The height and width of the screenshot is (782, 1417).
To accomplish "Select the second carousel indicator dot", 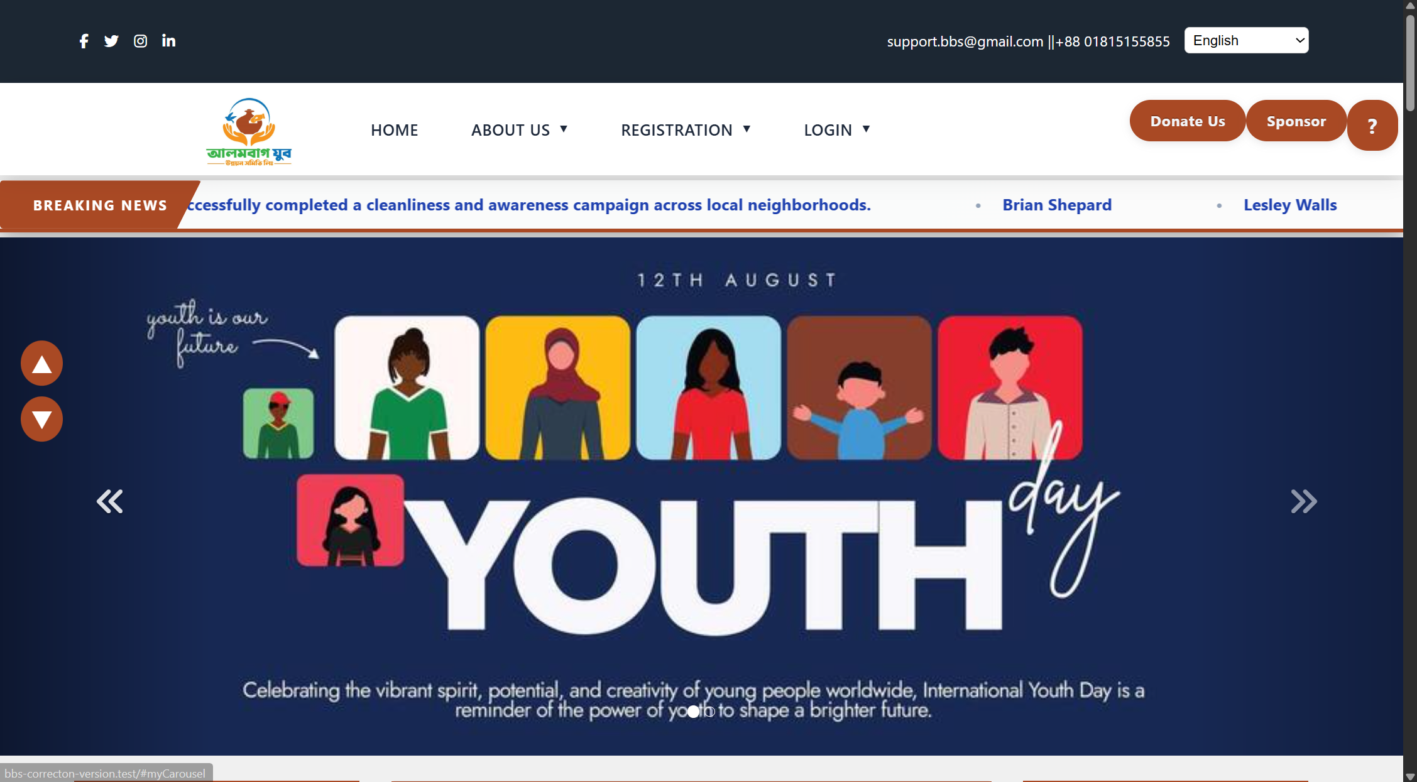I will tap(709, 712).
